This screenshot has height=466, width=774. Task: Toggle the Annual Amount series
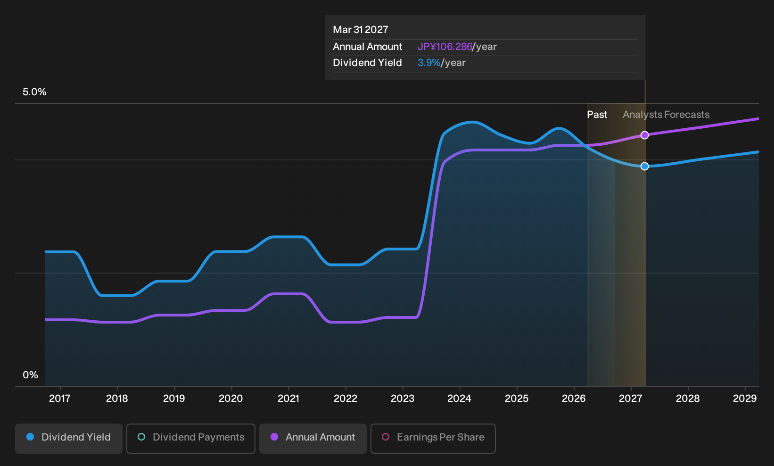pos(313,439)
